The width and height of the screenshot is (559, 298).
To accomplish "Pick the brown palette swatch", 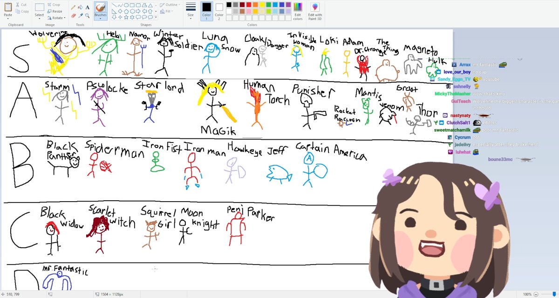I will [242, 11].
